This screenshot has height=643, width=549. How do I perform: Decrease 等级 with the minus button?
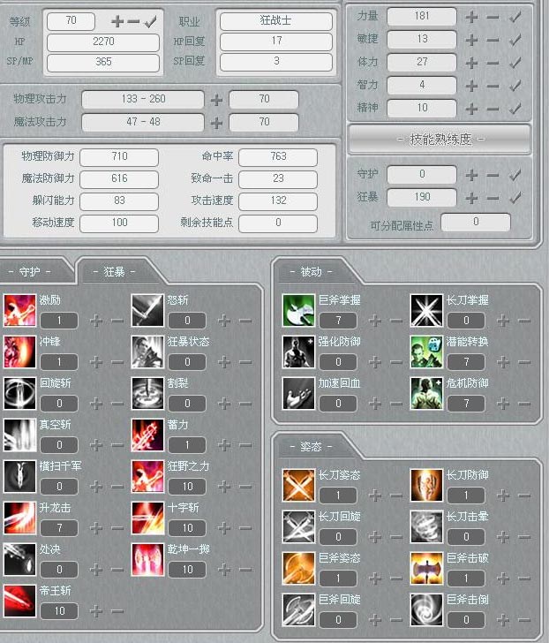coord(133,21)
